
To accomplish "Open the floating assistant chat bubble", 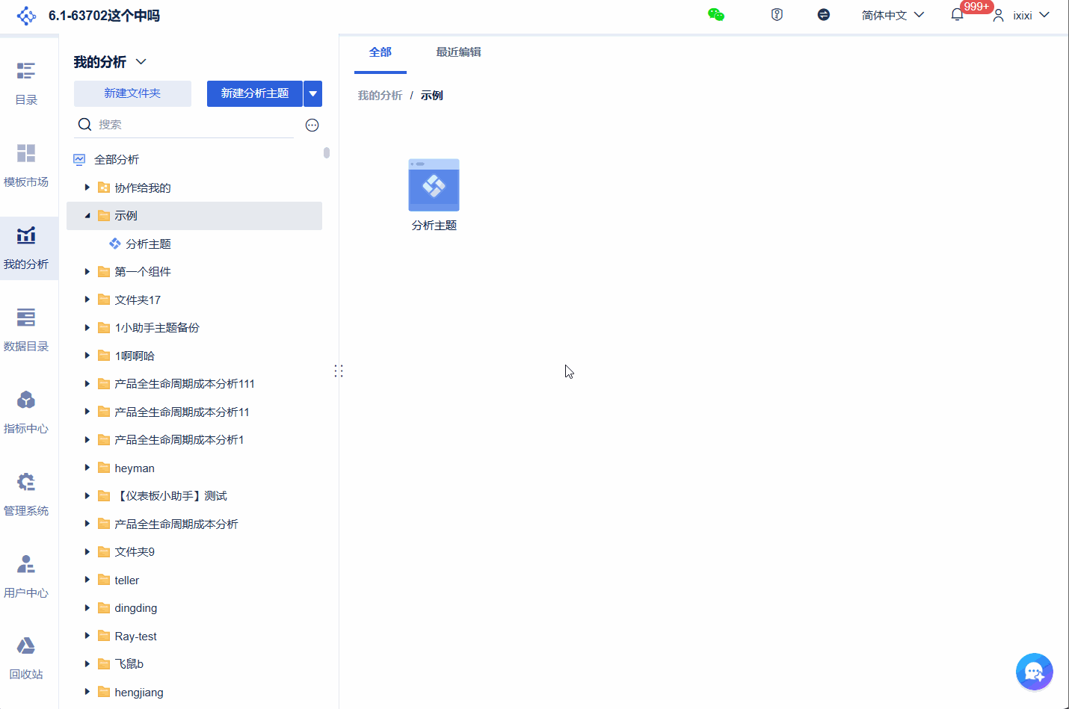I will click(1034, 671).
